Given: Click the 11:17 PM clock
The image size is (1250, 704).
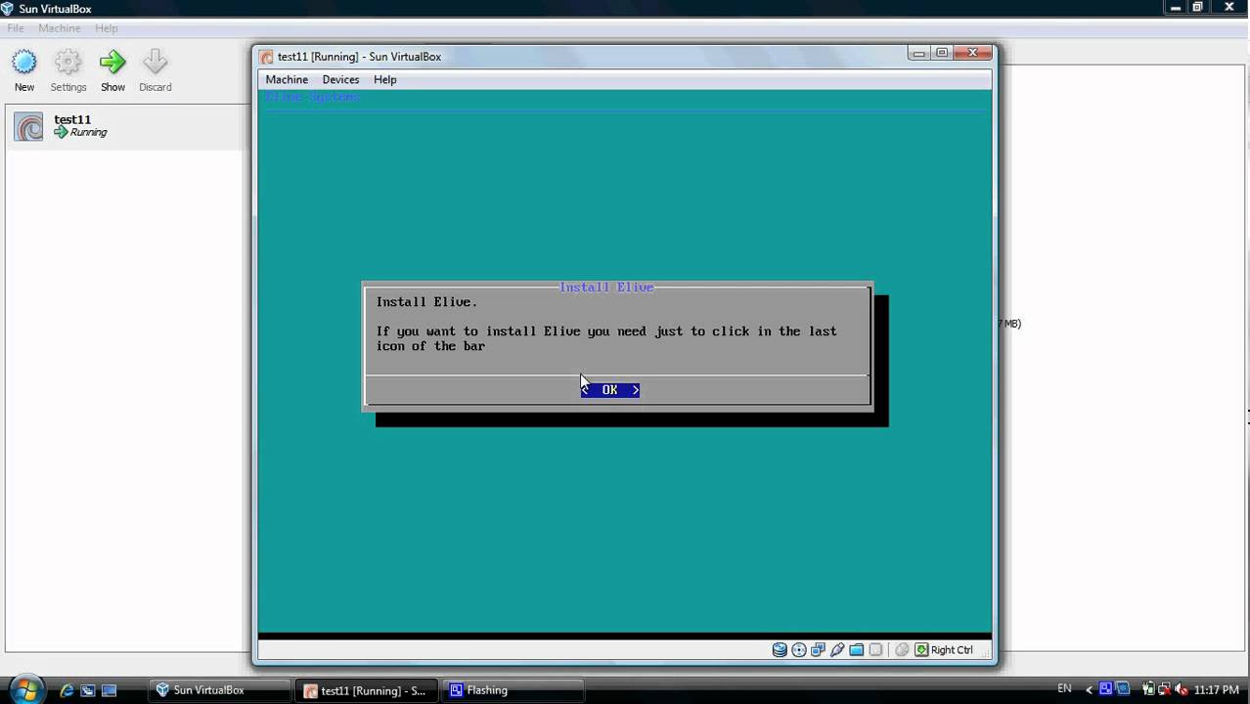Looking at the screenshot, I should pos(1216,690).
